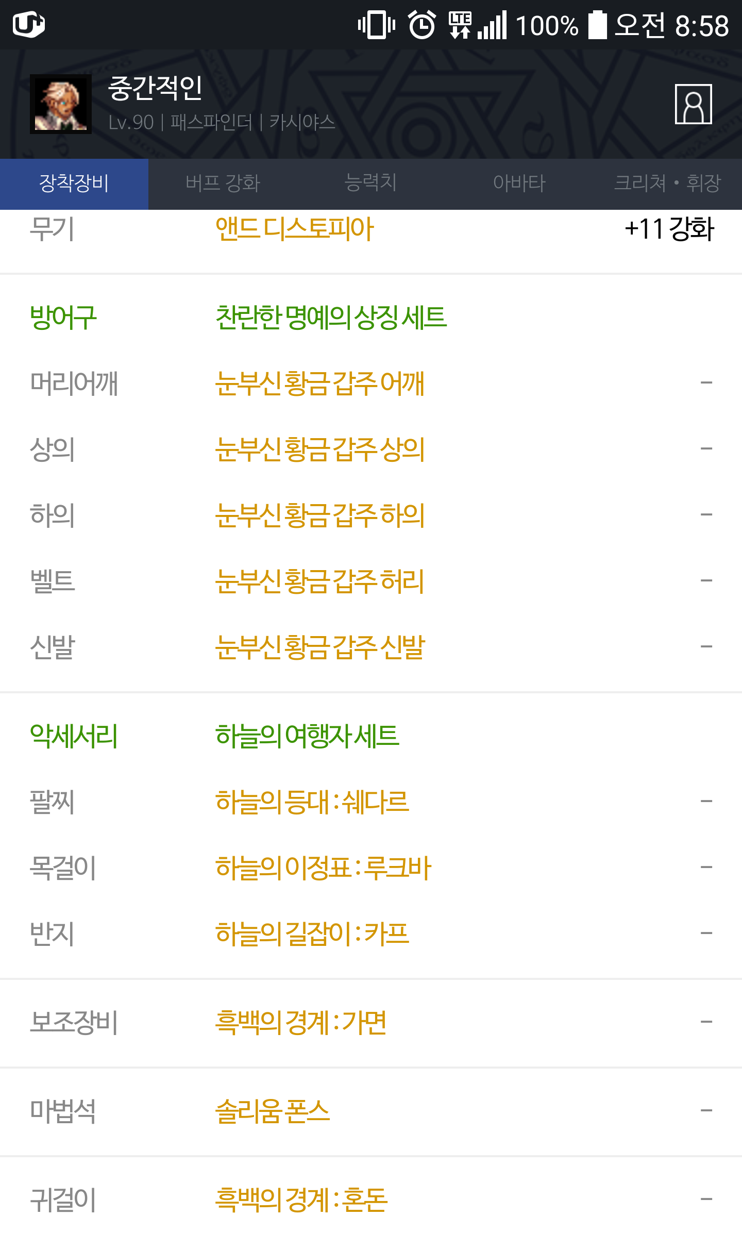
Task: Tap the 눈부신 황금 갑주 어깨 item
Action: pyautogui.click(x=319, y=383)
